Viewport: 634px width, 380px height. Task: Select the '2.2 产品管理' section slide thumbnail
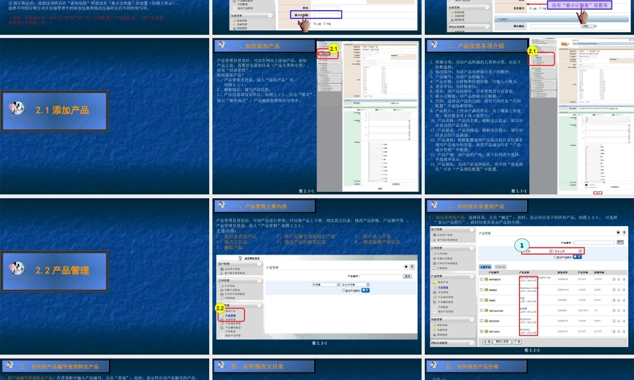pos(105,270)
